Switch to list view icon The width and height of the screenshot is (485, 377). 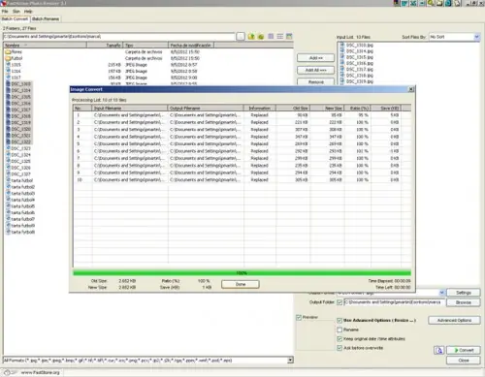coord(280,37)
